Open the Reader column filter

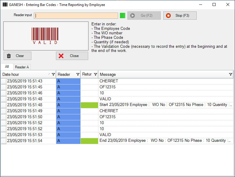(x=78, y=74)
